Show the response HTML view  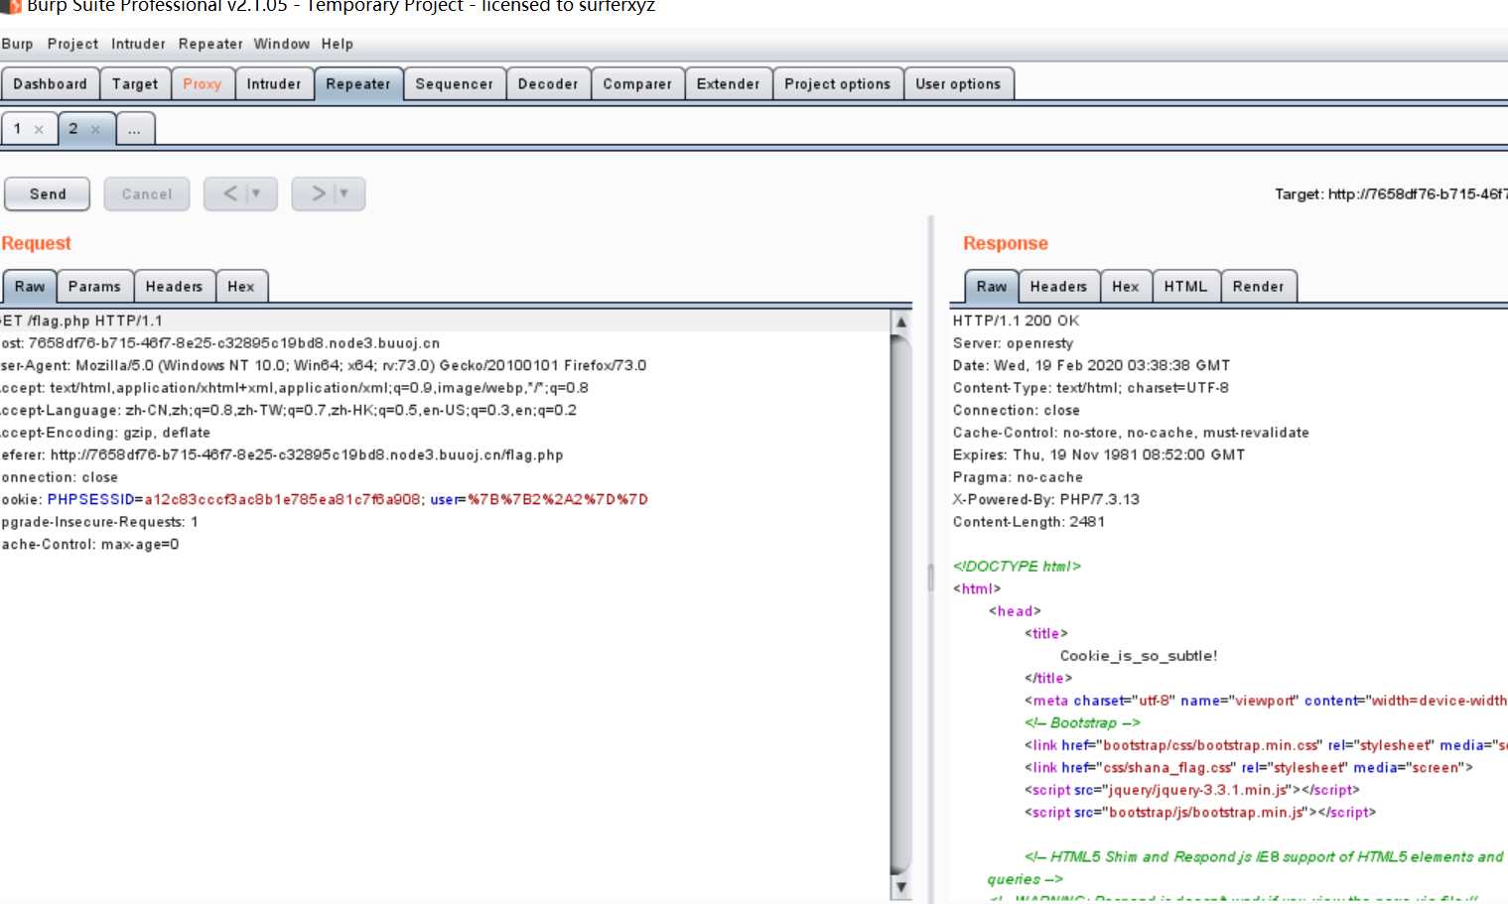click(x=1186, y=286)
